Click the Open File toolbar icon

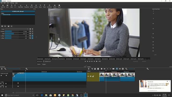[x=3, y=6]
